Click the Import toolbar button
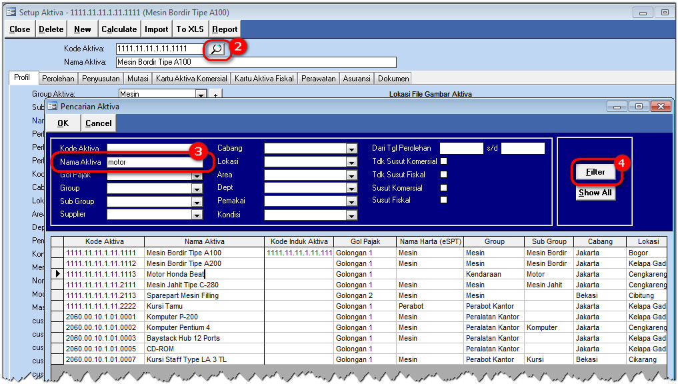The image size is (678, 388). pos(157,29)
